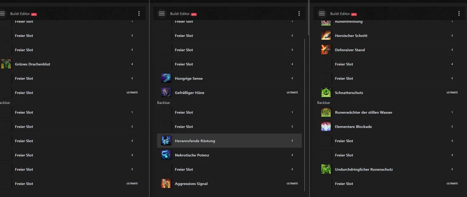Click the ULTIMATE tag beside Schnatterschutz
Image resolution: width=467 pixels, height=197 pixels.
(x=452, y=93)
